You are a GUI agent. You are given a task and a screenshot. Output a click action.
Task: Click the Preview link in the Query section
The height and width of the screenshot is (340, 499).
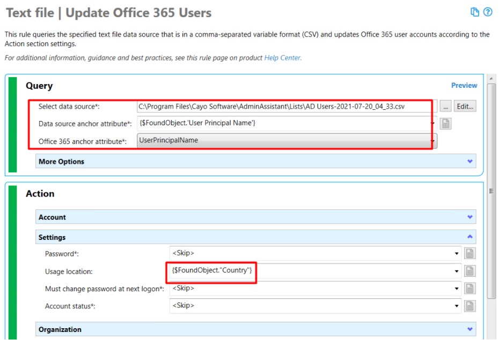click(464, 85)
